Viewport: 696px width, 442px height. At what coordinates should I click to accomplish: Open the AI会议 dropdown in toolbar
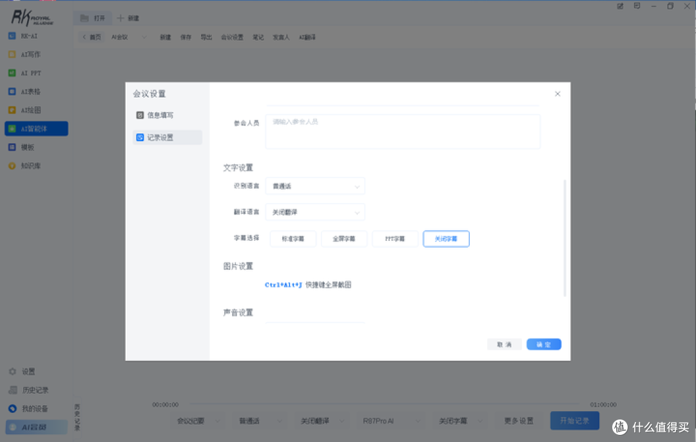129,37
